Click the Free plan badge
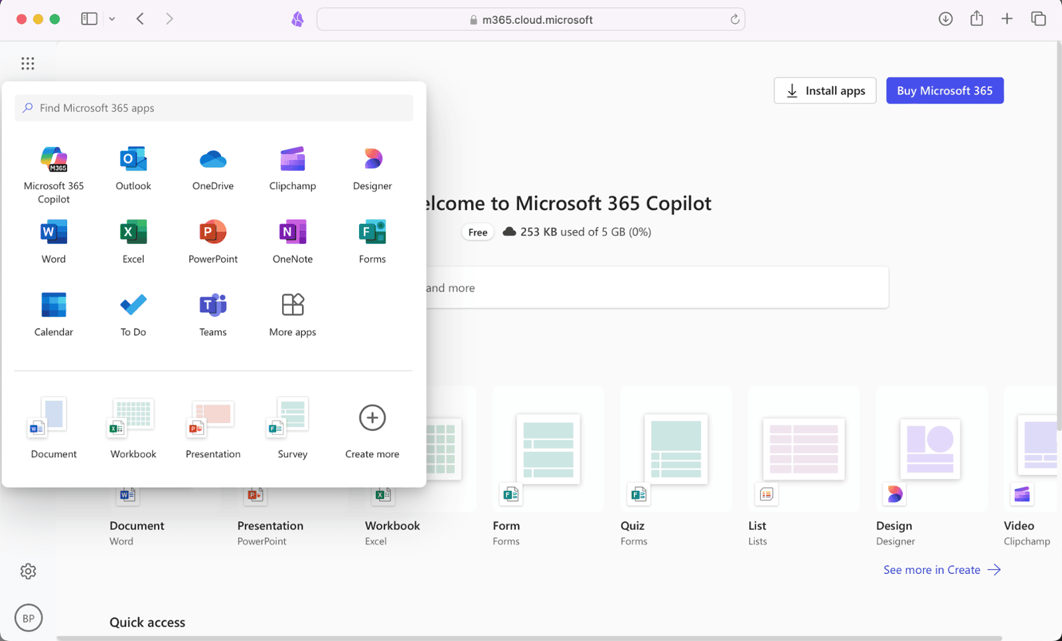 tap(478, 232)
